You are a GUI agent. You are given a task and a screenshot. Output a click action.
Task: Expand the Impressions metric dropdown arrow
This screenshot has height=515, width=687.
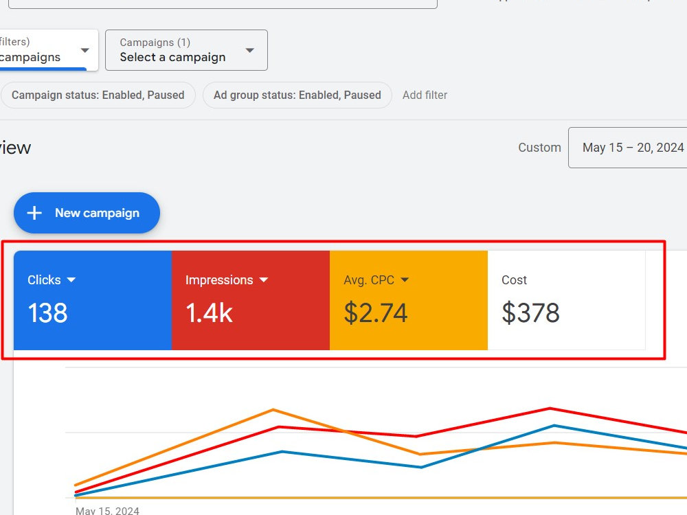[264, 280]
